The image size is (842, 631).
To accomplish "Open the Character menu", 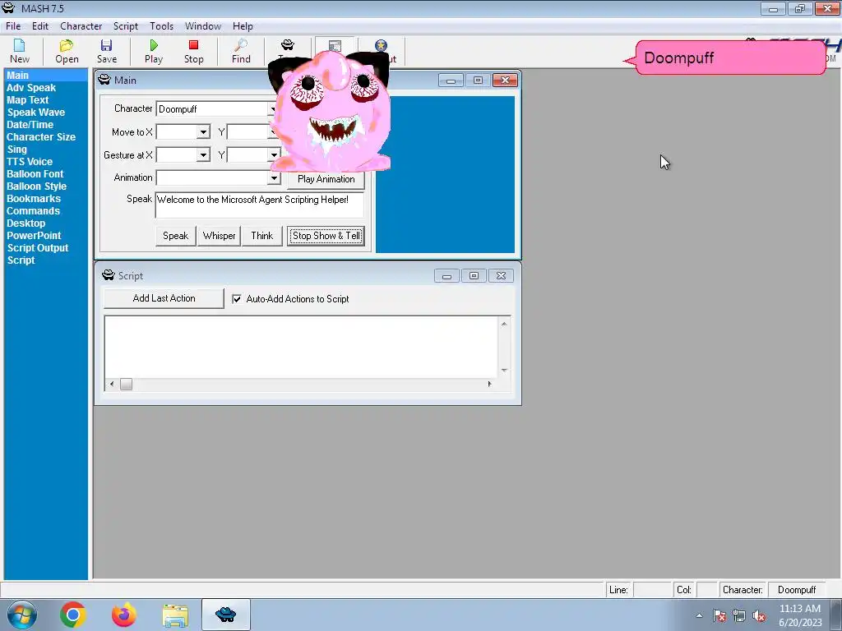I will pyautogui.click(x=81, y=25).
